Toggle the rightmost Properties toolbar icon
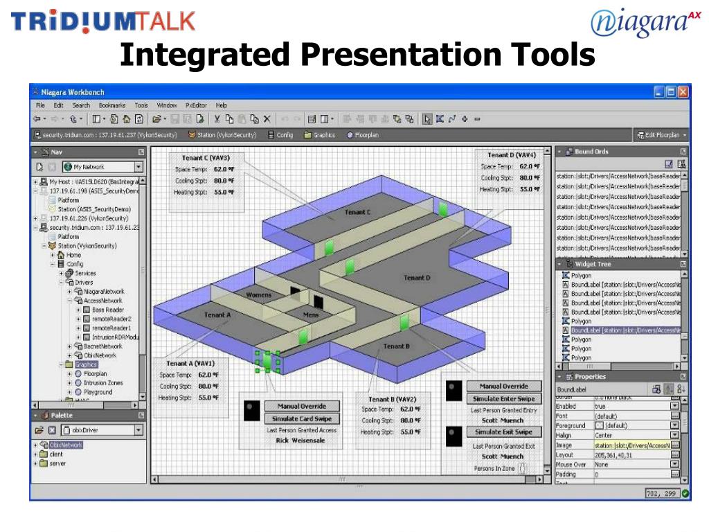The image size is (709, 532). [681, 389]
